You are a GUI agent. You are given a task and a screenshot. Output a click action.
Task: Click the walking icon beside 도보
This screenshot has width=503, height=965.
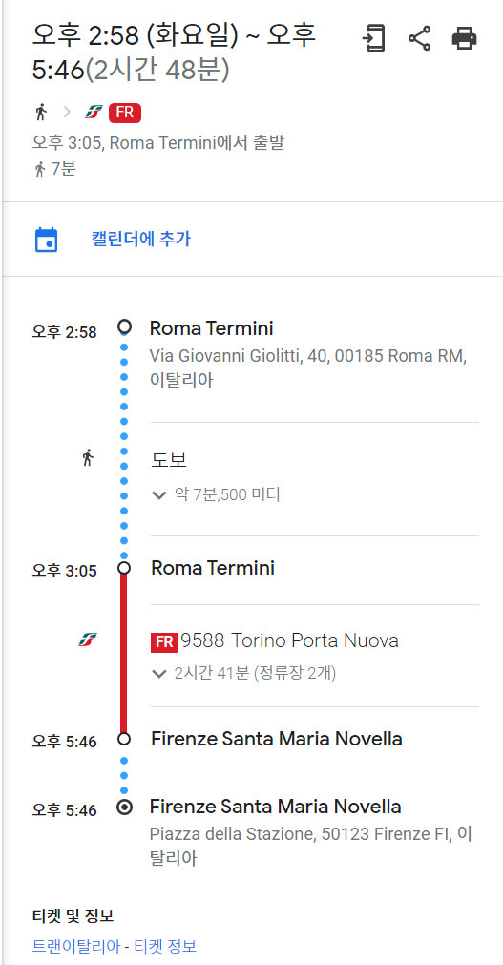(x=88, y=458)
